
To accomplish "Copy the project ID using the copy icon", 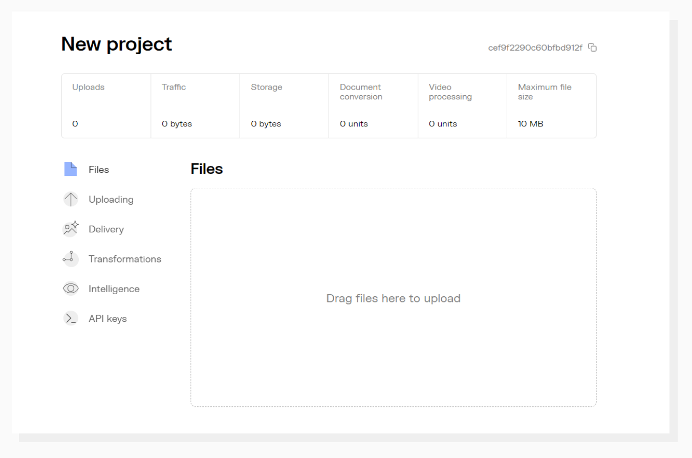I will tap(593, 47).
